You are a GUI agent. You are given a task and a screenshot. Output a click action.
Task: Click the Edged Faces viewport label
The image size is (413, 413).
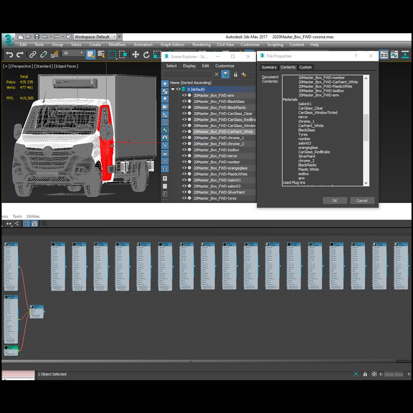[66, 67]
